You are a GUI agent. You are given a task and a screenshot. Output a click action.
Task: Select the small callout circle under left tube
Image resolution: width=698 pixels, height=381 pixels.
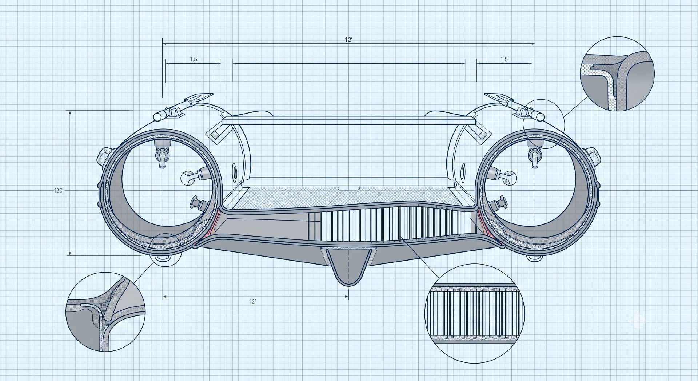click(165, 250)
